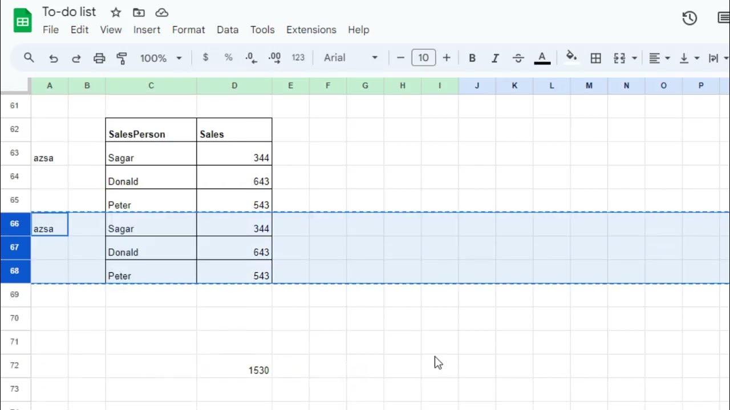
Task: Select row 72 header
Action: click(15, 366)
